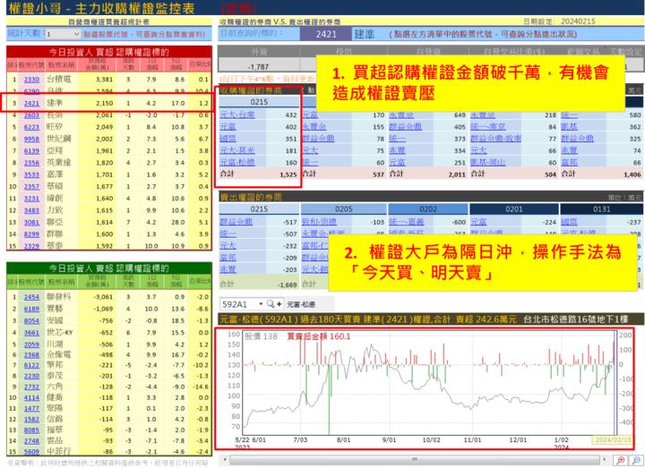Select the 0201 date header in sell table

pos(514,209)
